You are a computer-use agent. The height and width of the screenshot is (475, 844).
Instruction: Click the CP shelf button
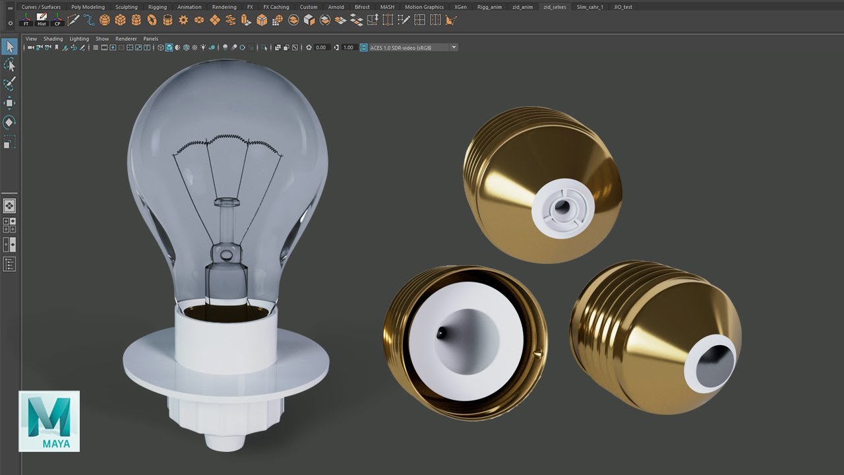[x=57, y=20]
